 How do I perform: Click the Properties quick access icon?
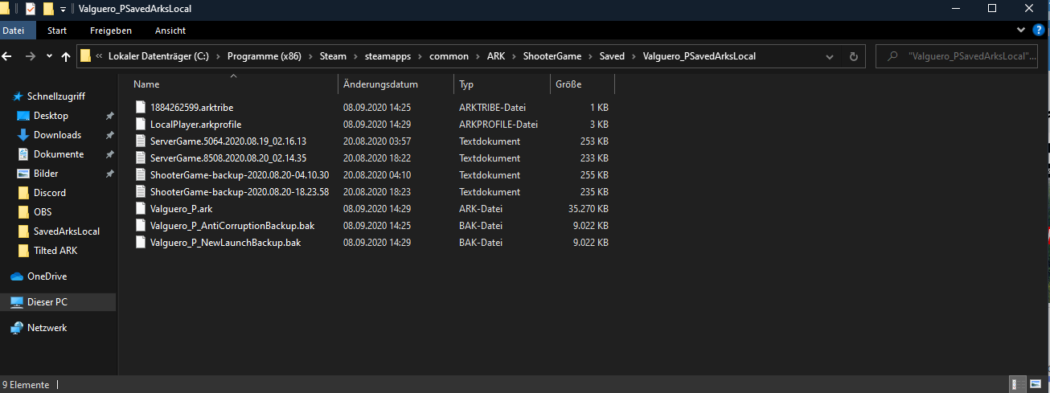tap(30, 9)
